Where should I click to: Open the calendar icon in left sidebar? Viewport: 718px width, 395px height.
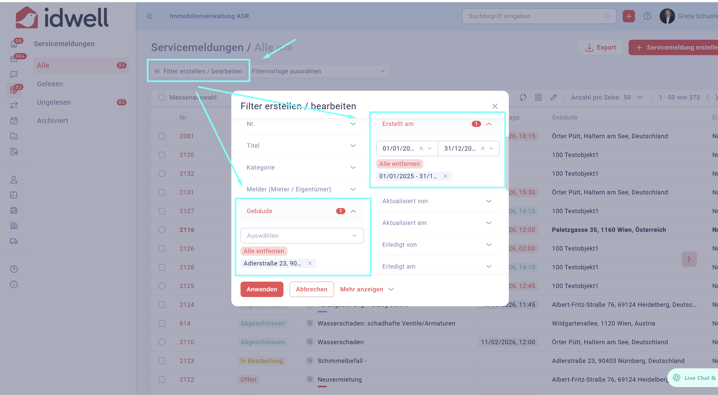click(x=14, y=121)
